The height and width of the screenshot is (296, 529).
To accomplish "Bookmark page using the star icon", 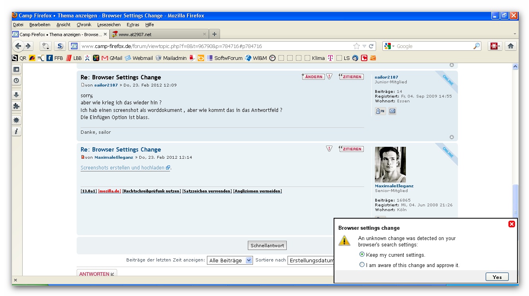I will (x=357, y=46).
